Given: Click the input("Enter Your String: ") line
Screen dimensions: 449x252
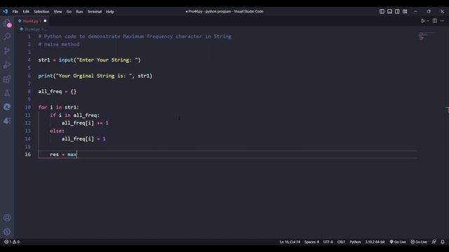Looking at the screenshot, I should click(89, 60).
